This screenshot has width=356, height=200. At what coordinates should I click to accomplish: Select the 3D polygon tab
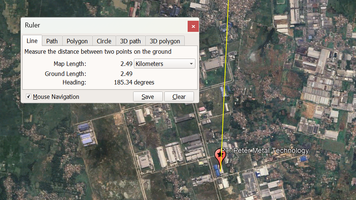pos(165,41)
